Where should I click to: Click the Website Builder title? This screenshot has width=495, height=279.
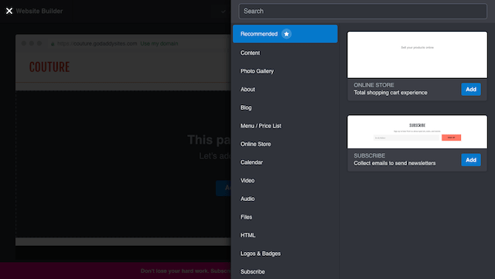click(x=39, y=11)
